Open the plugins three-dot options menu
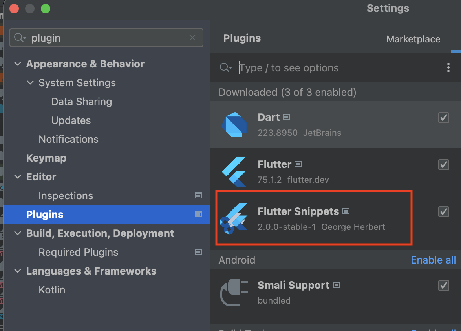Screen dimensions: 461x331 [448, 67]
